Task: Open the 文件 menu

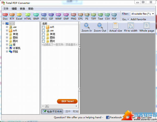Action: 6,9
